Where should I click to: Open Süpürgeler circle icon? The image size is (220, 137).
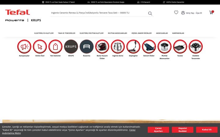click(x=133, y=47)
